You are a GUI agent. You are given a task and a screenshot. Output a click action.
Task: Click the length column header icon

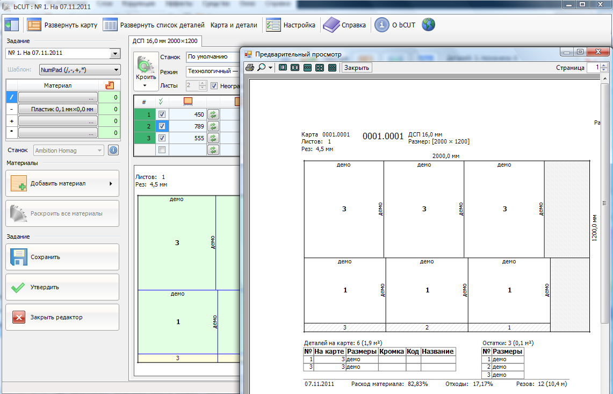pos(188,102)
